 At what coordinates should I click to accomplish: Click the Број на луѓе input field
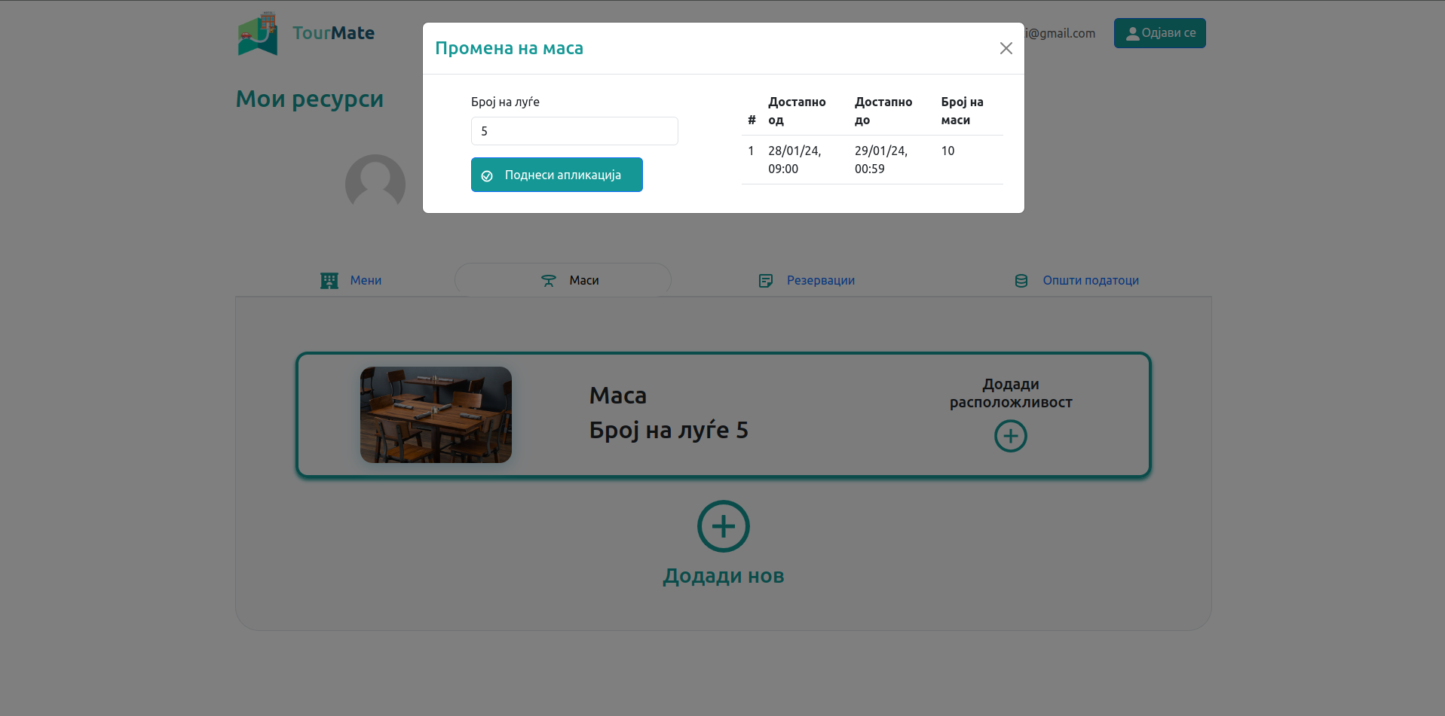click(x=574, y=131)
